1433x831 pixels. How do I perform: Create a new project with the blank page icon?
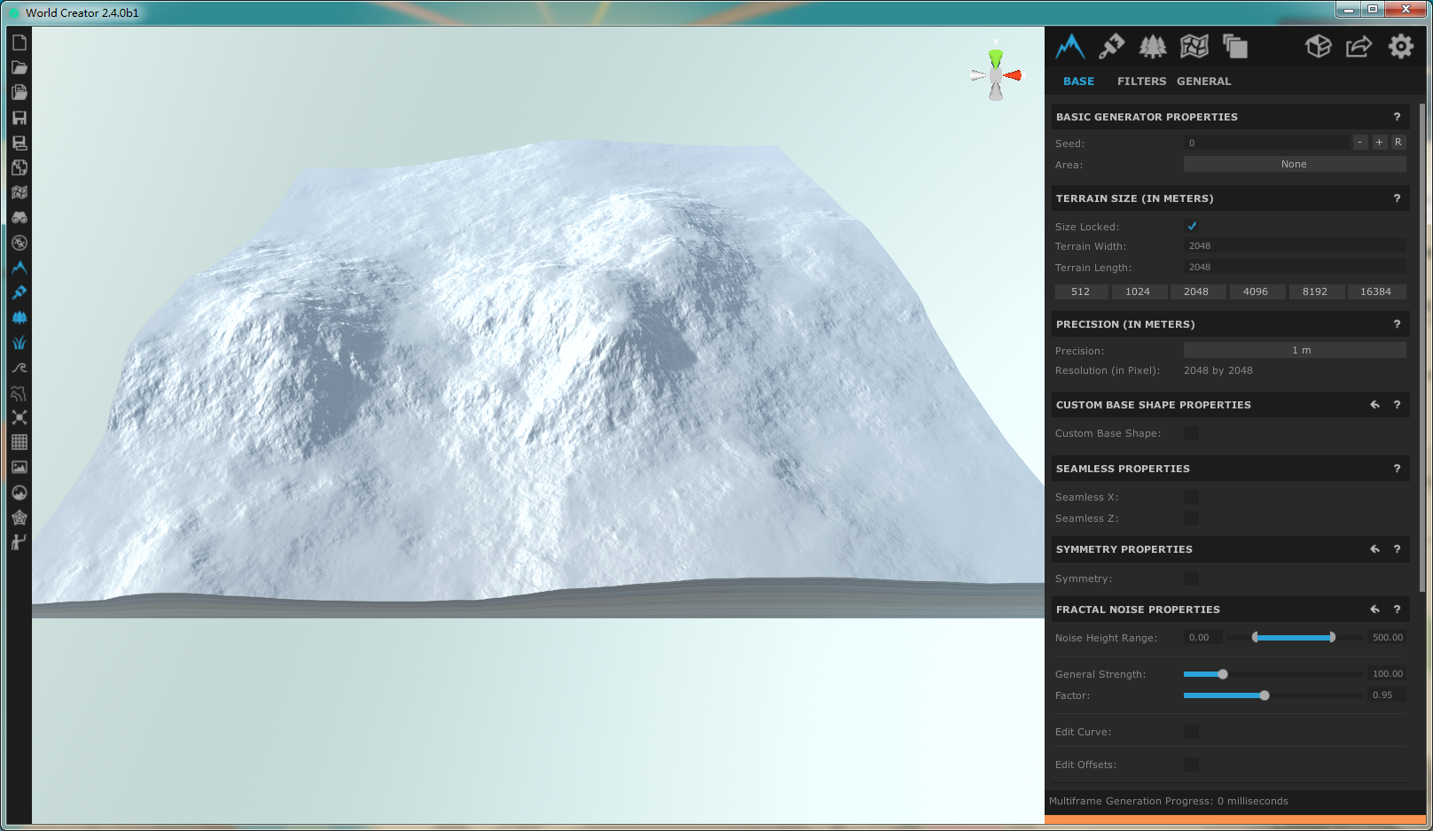point(20,43)
